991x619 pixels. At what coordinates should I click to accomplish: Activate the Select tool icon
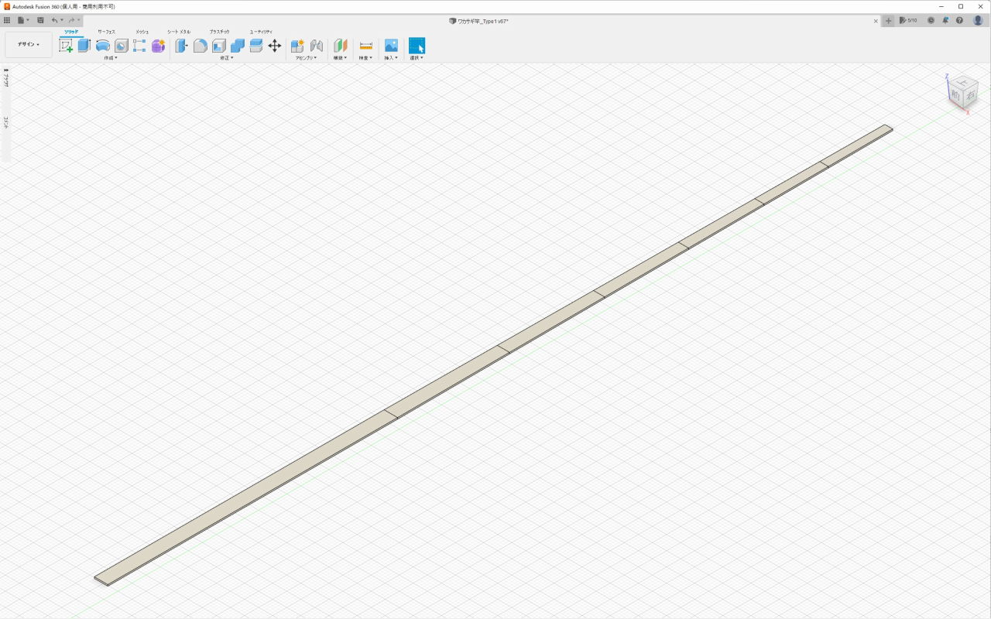pyautogui.click(x=417, y=46)
